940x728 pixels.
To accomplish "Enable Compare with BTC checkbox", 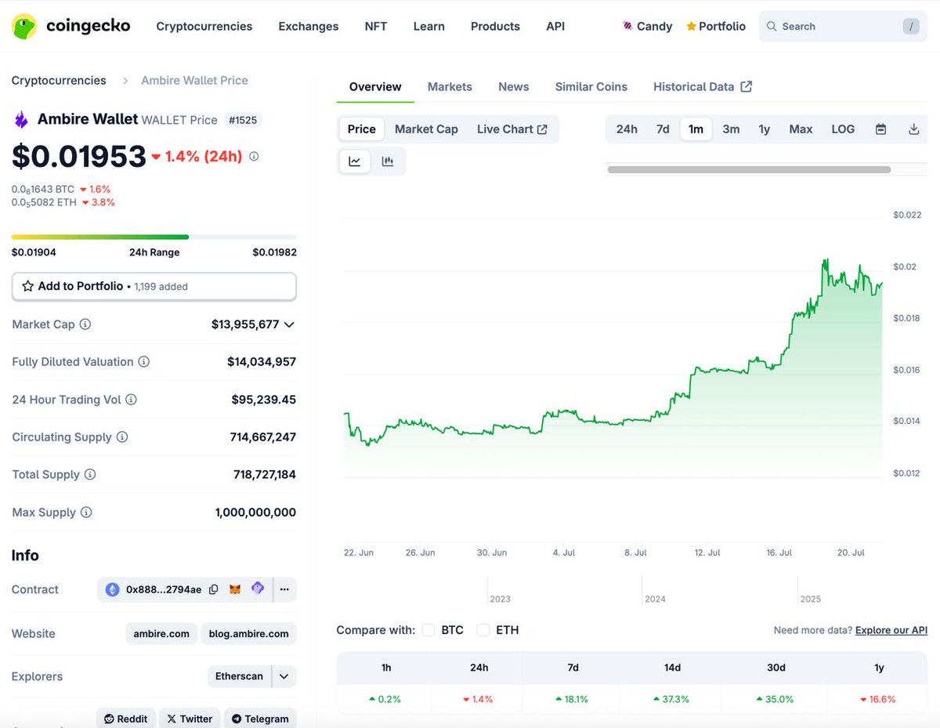I will click(x=428, y=630).
